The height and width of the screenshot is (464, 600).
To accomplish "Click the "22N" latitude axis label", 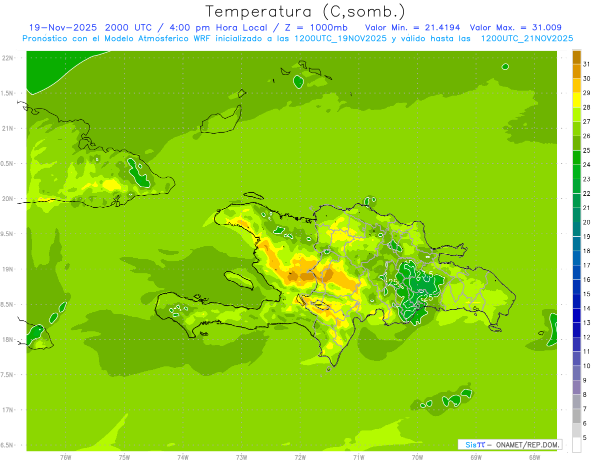I will [x=7, y=58].
